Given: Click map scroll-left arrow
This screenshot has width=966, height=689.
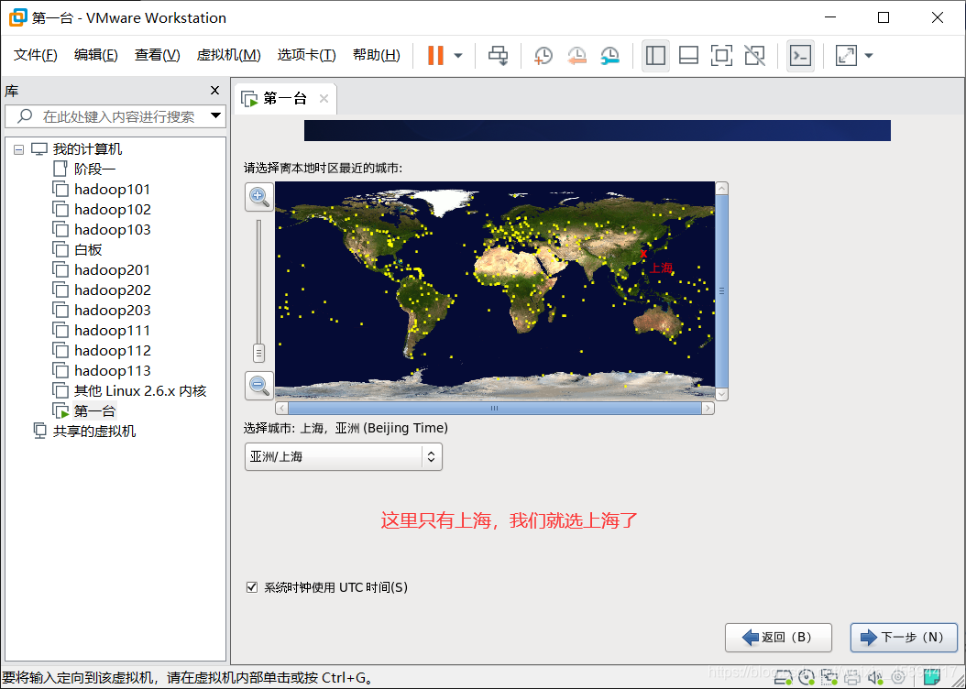Looking at the screenshot, I should coord(281,408).
